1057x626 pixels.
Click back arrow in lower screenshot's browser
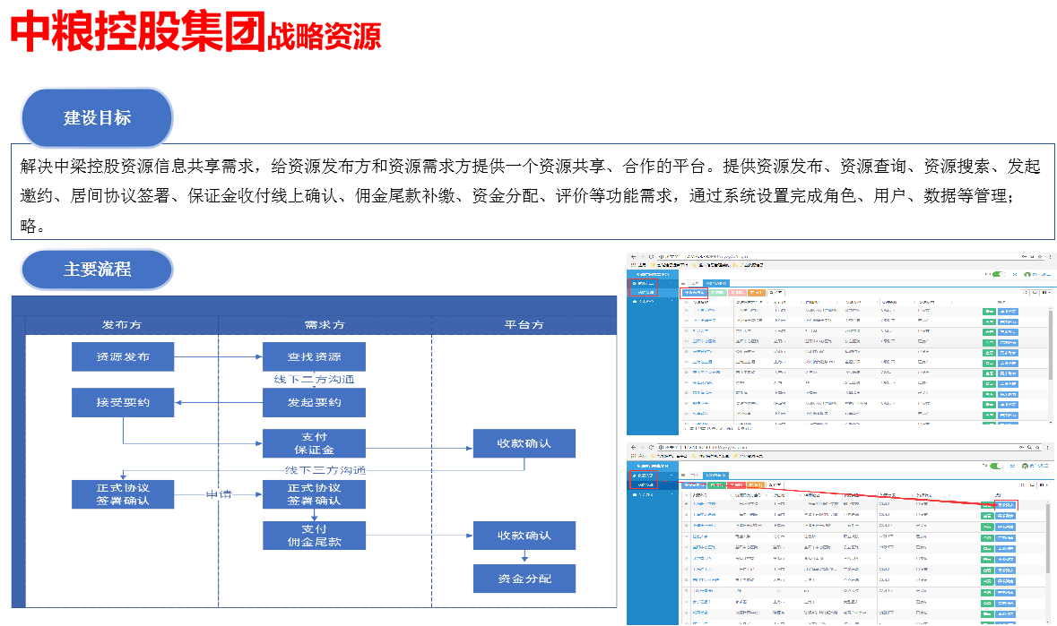click(x=633, y=447)
